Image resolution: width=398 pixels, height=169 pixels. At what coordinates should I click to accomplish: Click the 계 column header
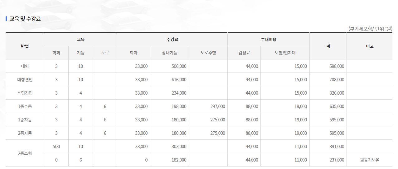[x=328, y=46]
